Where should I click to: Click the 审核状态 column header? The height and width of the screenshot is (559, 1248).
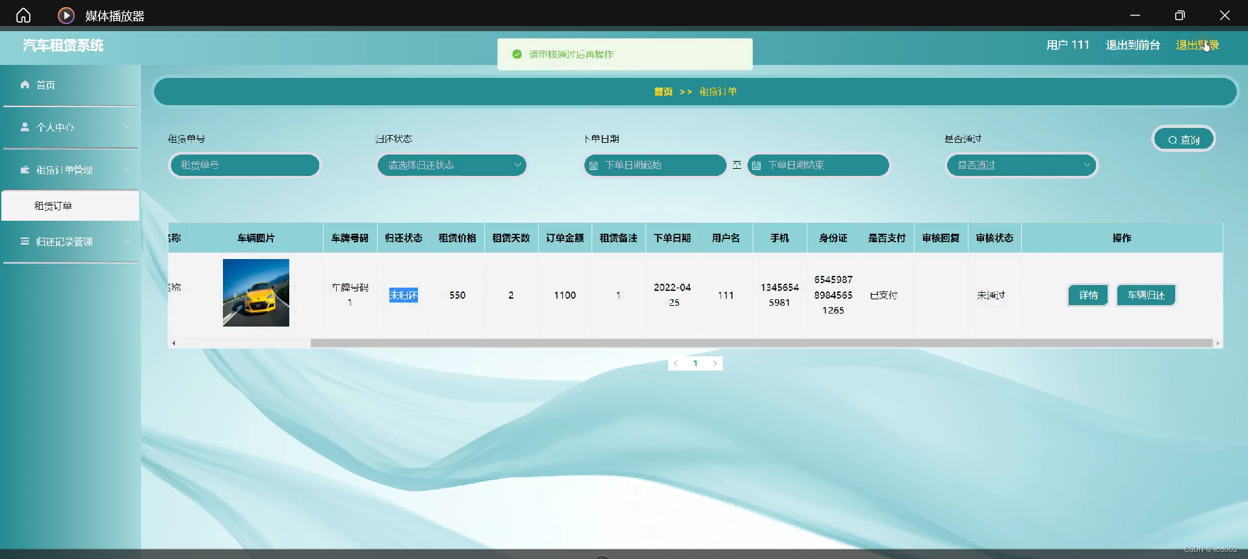pyautogui.click(x=994, y=238)
